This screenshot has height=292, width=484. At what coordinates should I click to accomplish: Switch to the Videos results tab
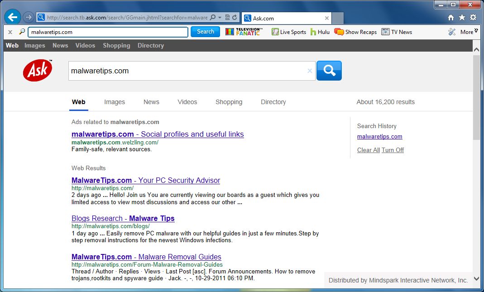coord(187,102)
